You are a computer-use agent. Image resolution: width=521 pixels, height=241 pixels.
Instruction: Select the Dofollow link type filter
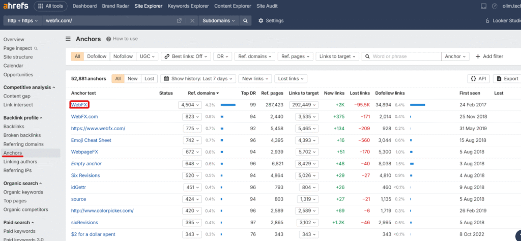coord(96,56)
